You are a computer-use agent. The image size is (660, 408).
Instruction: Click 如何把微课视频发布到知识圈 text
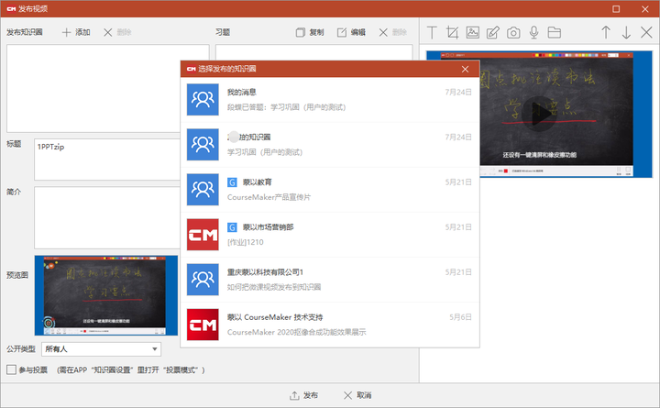point(274,287)
